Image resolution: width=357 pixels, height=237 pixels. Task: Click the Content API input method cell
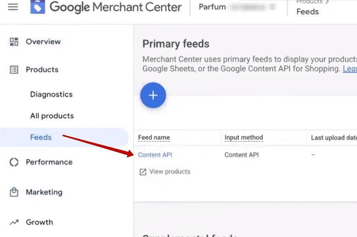pos(242,155)
